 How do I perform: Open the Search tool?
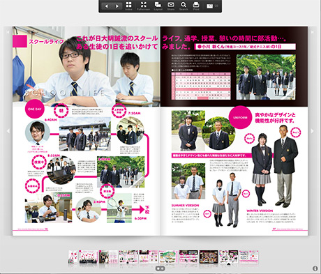tap(184, 6)
